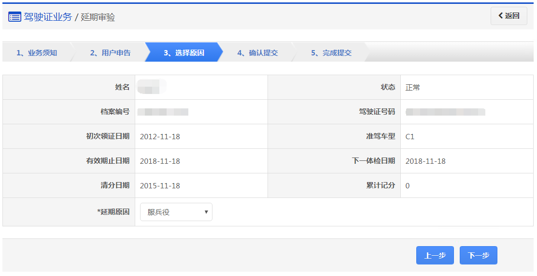
Task: Click the list icon beside 驾驶证业务
Action: (14, 17)
